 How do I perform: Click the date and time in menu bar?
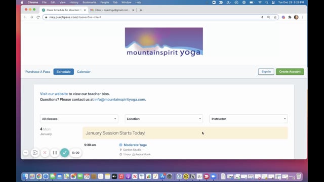pos(291,2)
